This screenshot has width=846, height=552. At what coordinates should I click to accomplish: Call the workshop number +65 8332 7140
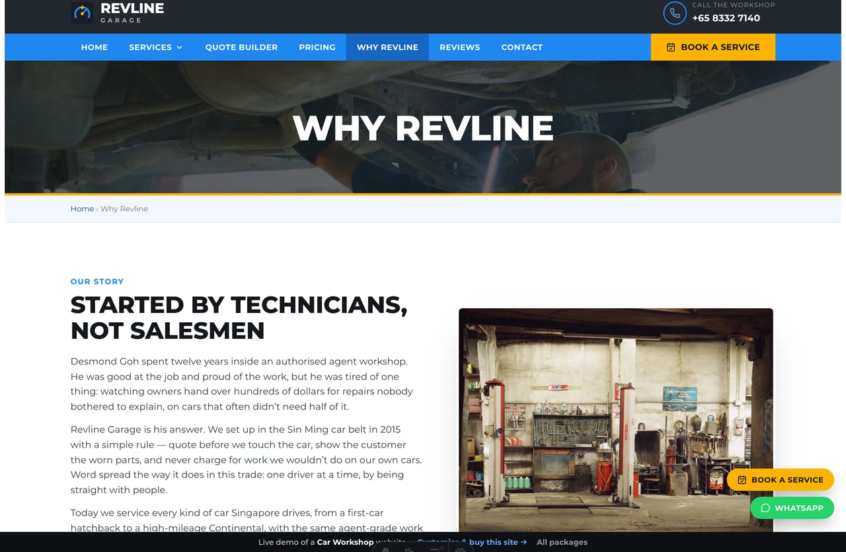726,18
